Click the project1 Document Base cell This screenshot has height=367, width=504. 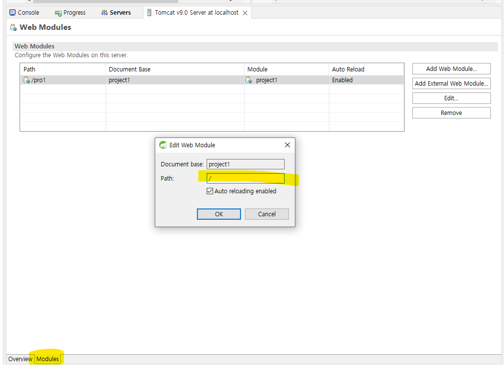pyautogui.click(x=175, y=80)
